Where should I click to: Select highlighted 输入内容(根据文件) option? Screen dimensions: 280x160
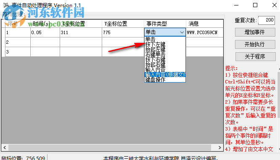165,75
